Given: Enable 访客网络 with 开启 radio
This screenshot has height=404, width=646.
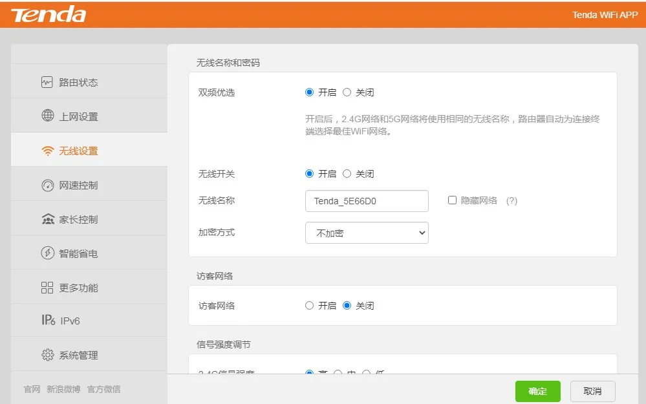Looking at the screenshot, I should point(309,306).
